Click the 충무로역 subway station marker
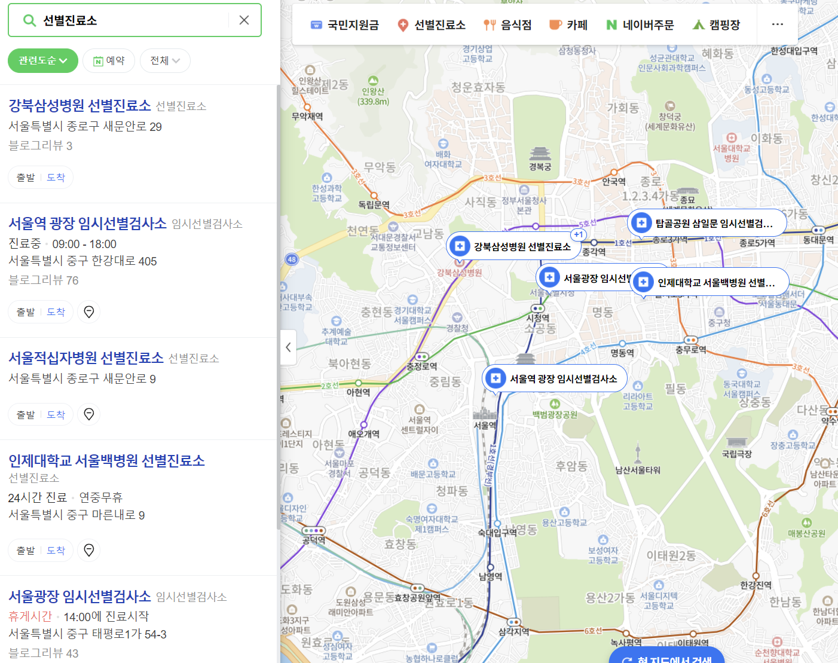The height and width of the screenshot is (663, 838). tap(691, 340)
